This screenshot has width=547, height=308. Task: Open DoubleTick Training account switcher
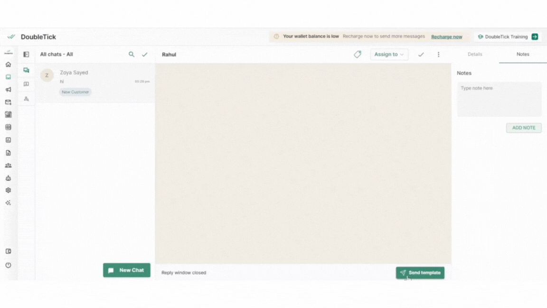tap(508, 37)
